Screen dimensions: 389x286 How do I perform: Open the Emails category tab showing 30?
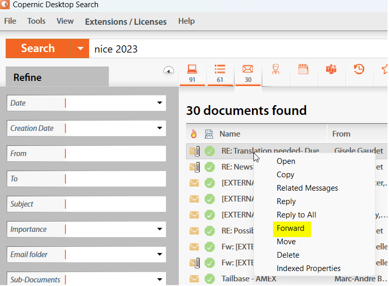(x=248, y=74)
